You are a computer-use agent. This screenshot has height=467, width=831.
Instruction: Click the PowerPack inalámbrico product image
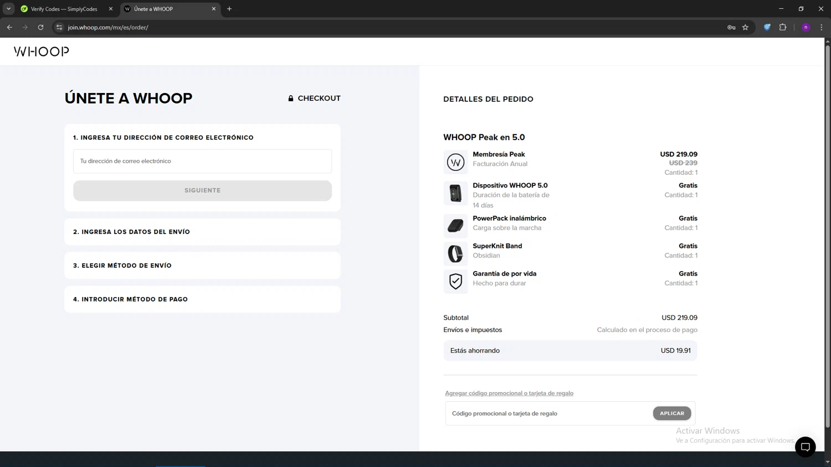click(x=455, y=226)
